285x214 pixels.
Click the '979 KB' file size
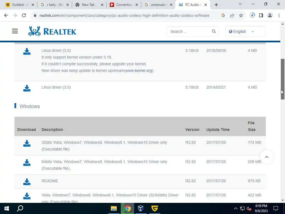254,181
